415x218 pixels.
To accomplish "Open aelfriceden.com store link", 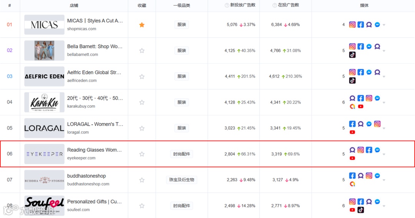I will (82, 80).
